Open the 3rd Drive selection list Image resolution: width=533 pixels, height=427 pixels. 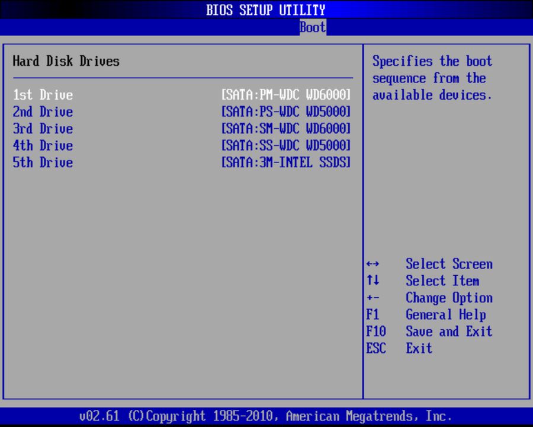pyautogui.click(x=41, y=129)
